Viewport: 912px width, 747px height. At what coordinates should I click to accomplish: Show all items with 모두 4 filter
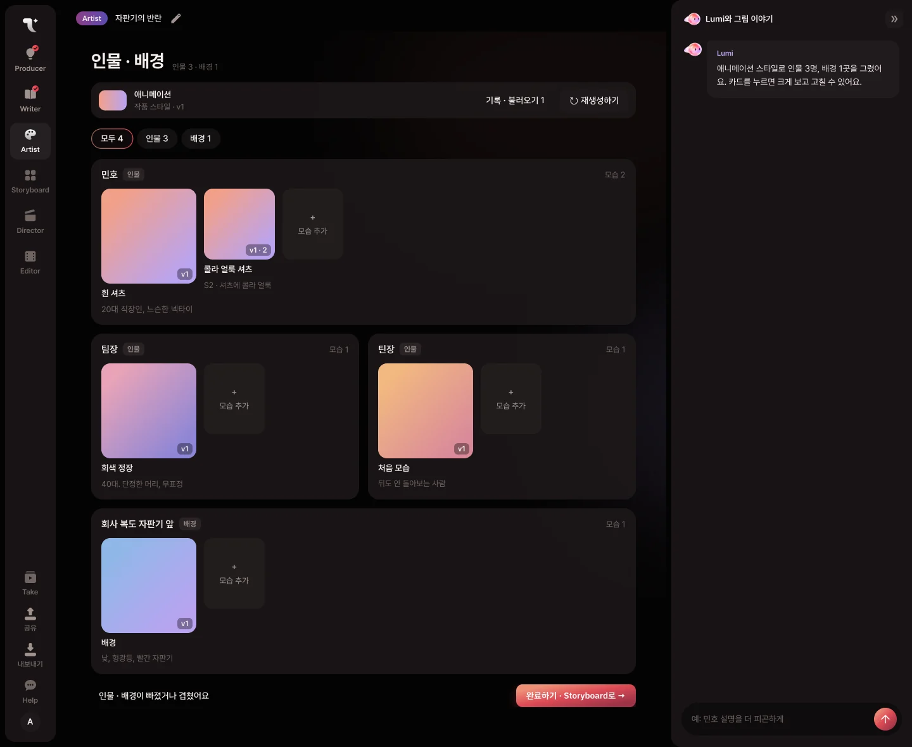112,139
